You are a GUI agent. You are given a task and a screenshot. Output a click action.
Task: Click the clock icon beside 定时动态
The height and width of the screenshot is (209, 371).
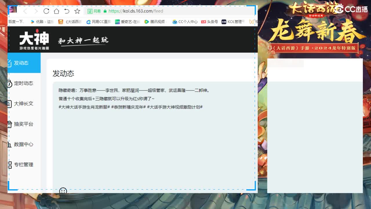point(10,83)
